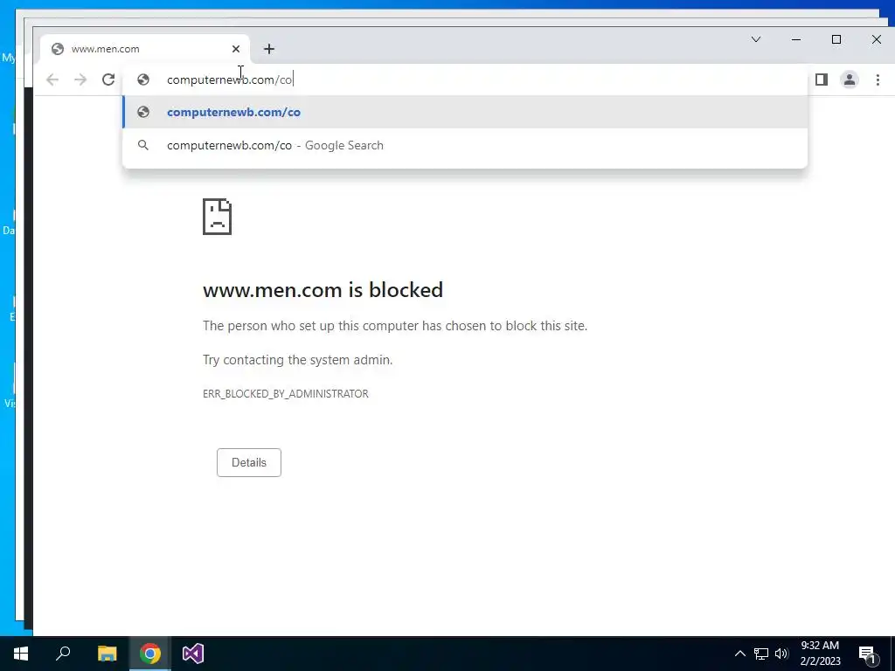The image size is (895, 671).
Task: Open Visual Studio from the taskbar
Action: [x=193, y=654]
